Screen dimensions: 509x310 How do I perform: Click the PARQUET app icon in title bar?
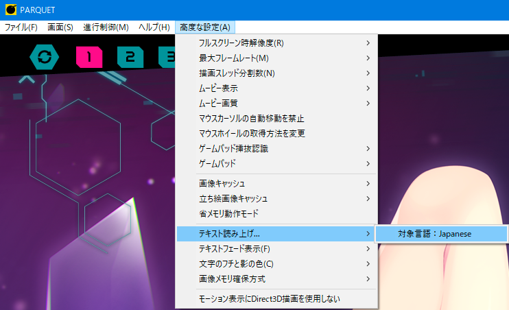pyautogui.click(x=10, y=9)
